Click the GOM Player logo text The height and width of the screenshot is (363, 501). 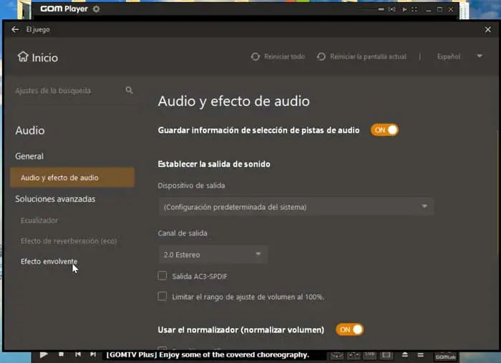point(64,9)
